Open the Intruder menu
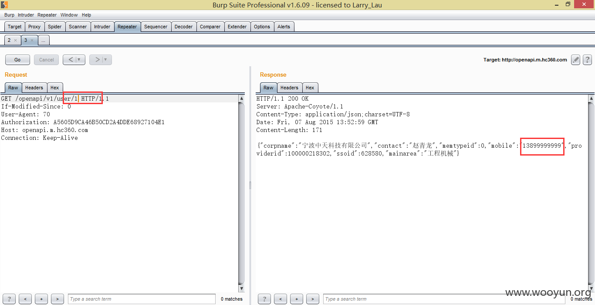The image size is (595, 305). pyautogui.click(x=26, y=15)
